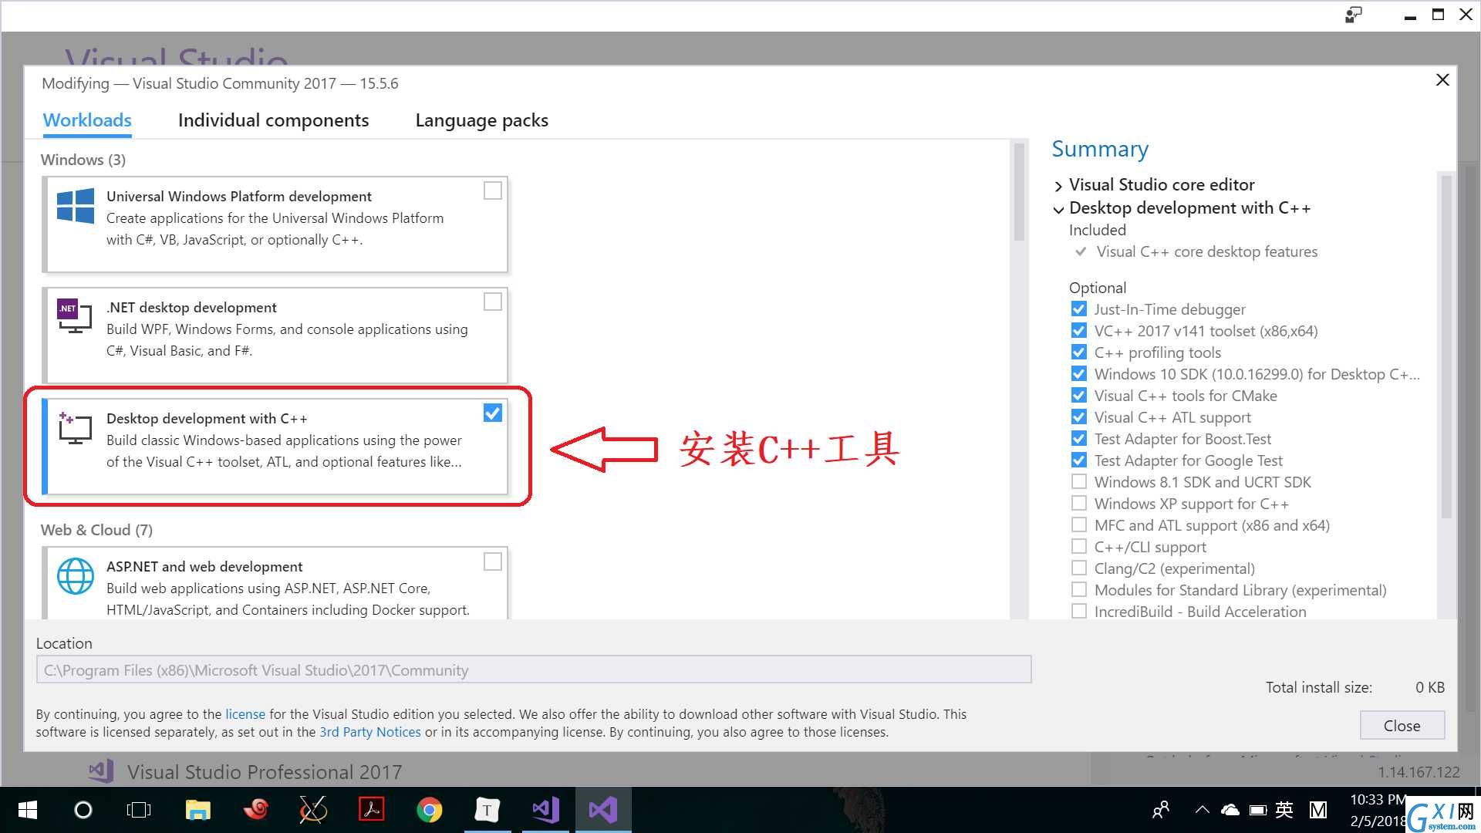Click the Universal Windows Platform logo icon

[76, 206]
